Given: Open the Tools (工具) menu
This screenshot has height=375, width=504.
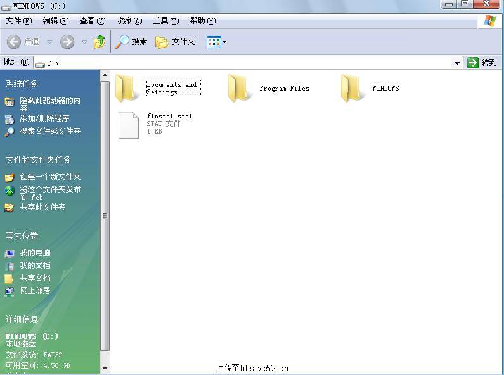Looking at the screenshot, I should [166, 21].
